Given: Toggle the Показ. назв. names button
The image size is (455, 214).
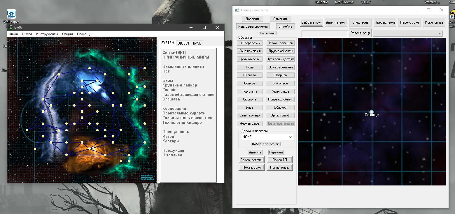Looking at the screenshot, I should (x=279, y=167).
